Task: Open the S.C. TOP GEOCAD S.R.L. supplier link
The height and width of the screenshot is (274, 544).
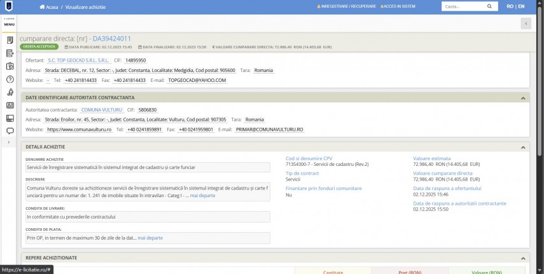Action: point(73,60)
